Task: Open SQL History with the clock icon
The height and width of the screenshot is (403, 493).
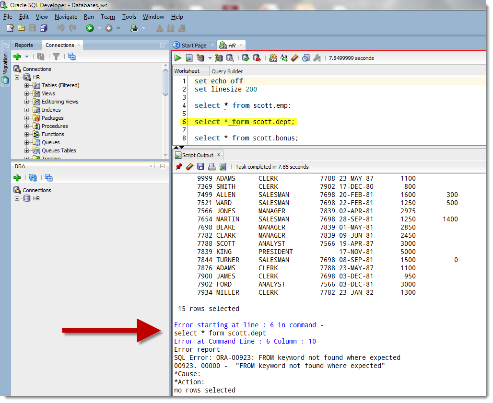Action: click(305, 58)
